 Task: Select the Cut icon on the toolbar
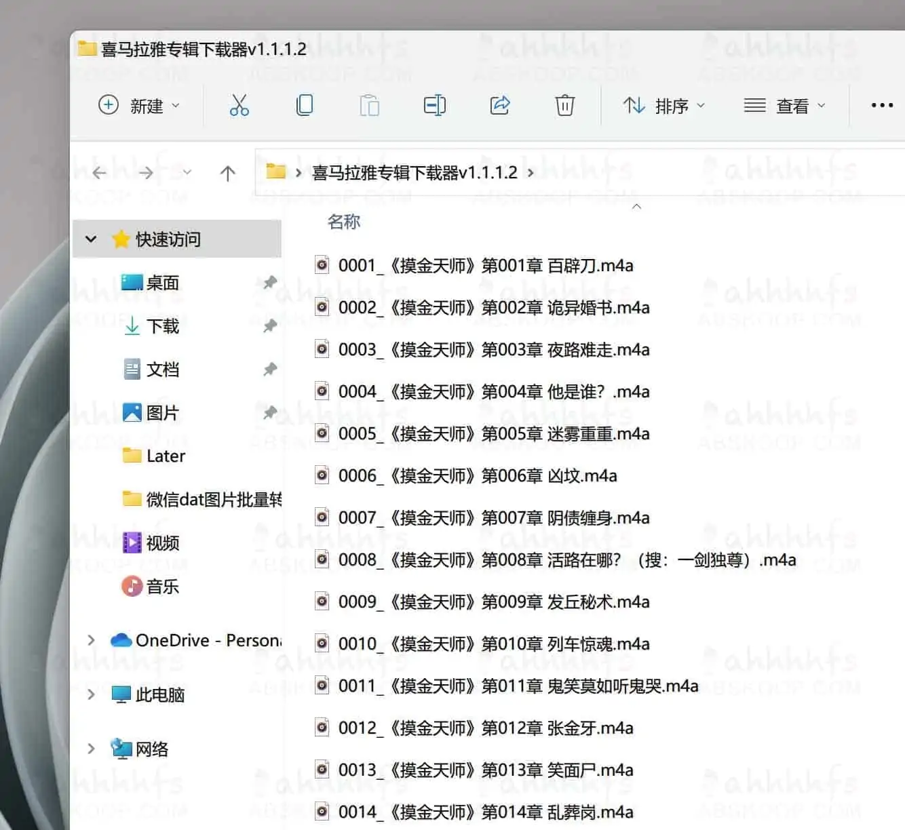239,106
